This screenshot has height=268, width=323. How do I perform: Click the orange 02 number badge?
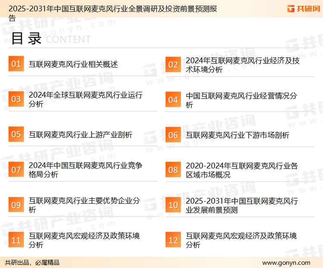coord(173,65)
